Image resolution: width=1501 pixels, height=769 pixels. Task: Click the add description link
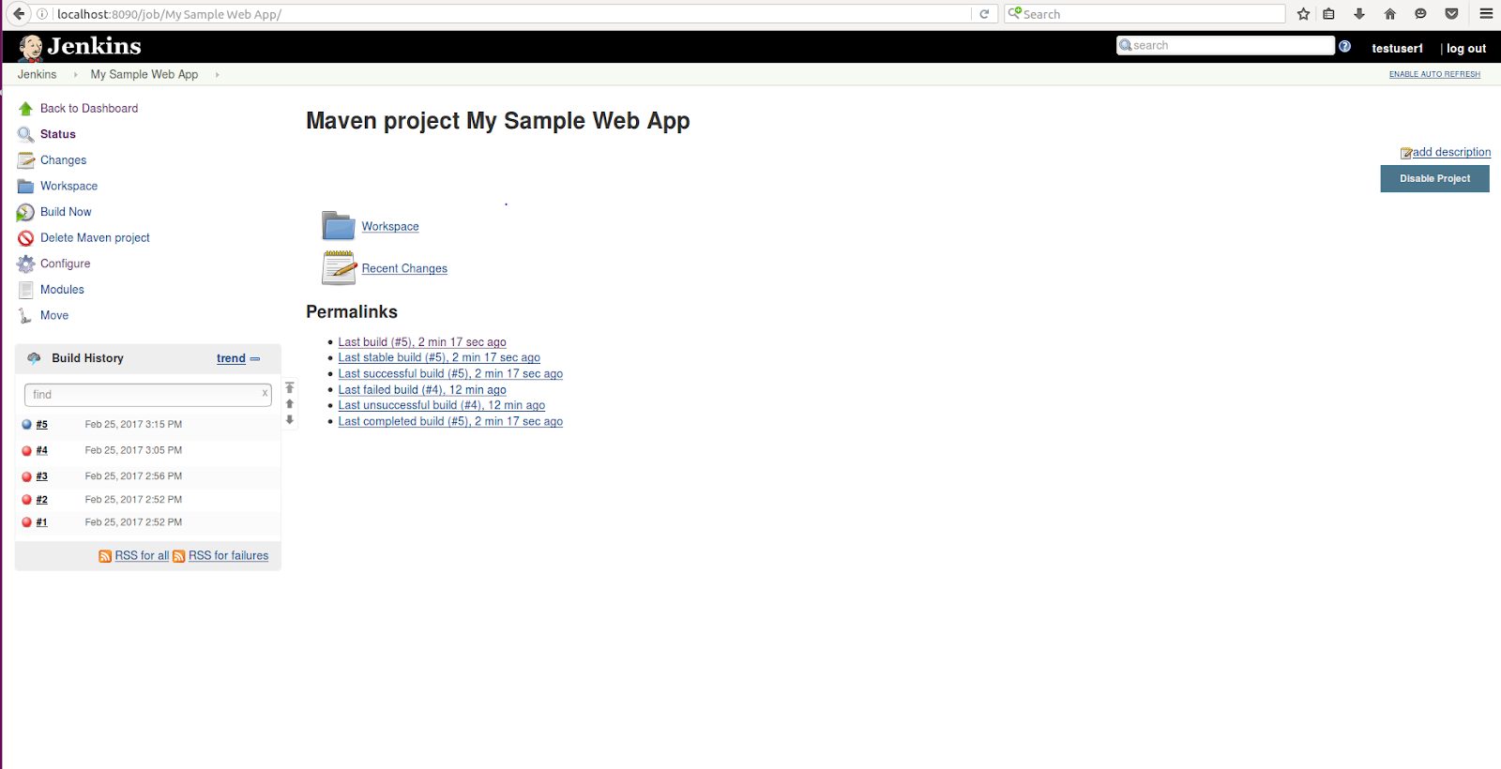[1451, 152]
